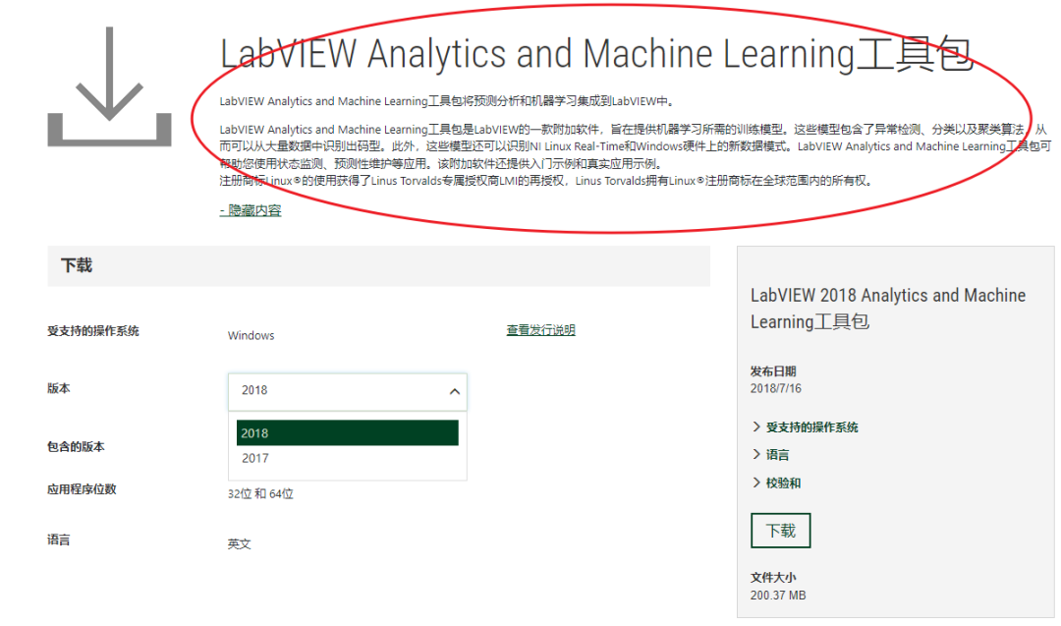Collapse the version dropdown via its chevron icon
This screenshot has height=626, width=1061.
(x=453, y=391)
